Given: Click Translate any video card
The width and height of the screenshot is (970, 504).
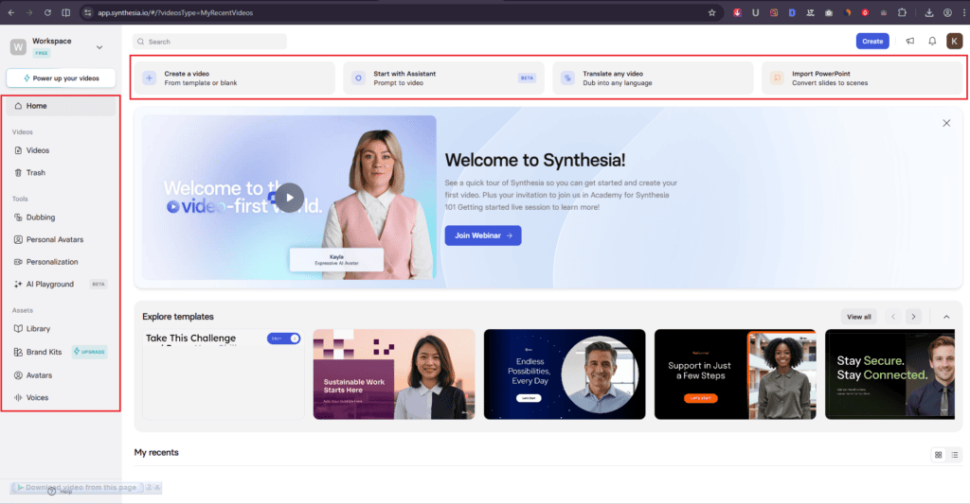Looking at the screenshot, I should pyautogui.click(x=653, y=78).
